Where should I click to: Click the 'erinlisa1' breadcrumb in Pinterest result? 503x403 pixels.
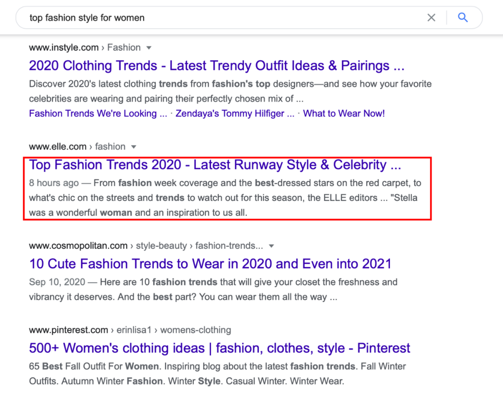(135, 330)
